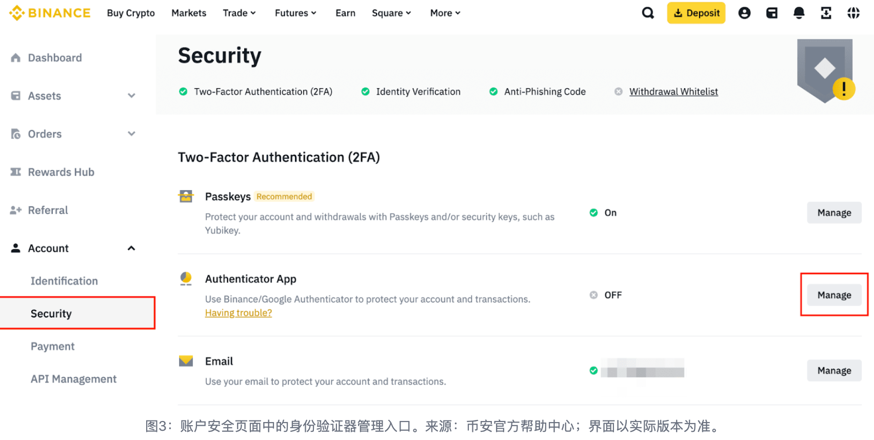Viewport: 874px width, 440px height.
Task: Click the Anti-Phishing Code status label
Action: [x=545, y=92]
